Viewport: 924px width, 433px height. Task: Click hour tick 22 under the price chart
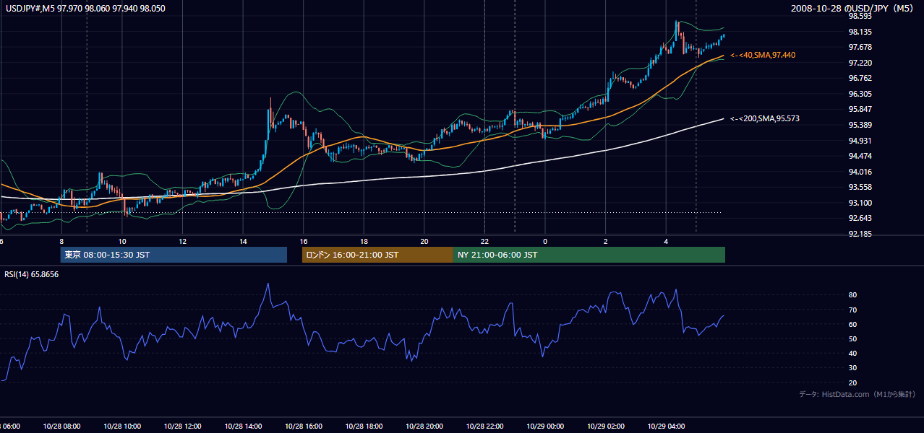[x=485, y=241]
